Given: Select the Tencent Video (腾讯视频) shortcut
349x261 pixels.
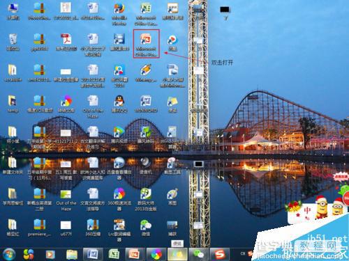Looking at the screenshot, I should coord(119,134).
